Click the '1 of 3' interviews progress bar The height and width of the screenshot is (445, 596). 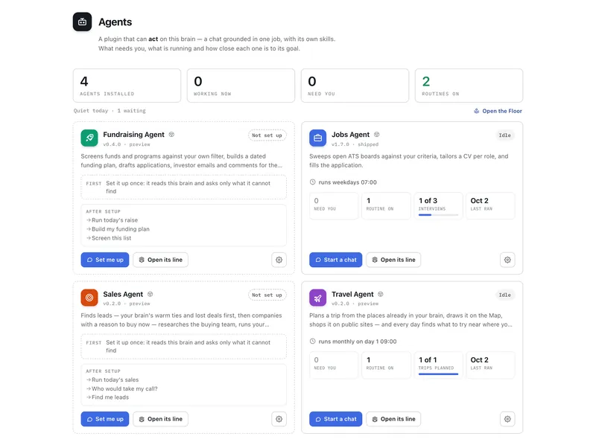[438, 215]
